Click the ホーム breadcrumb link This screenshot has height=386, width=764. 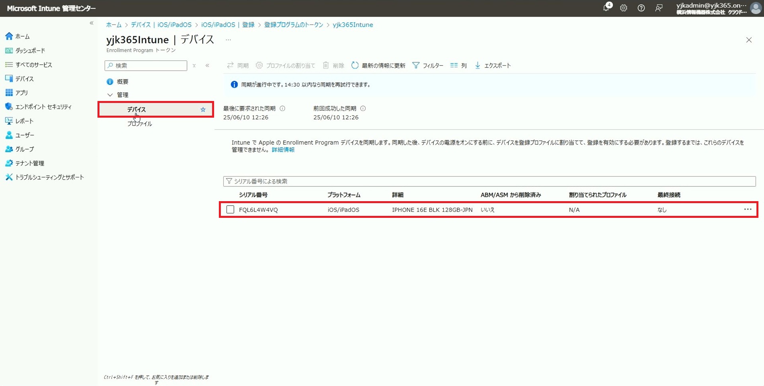[114, 25]
